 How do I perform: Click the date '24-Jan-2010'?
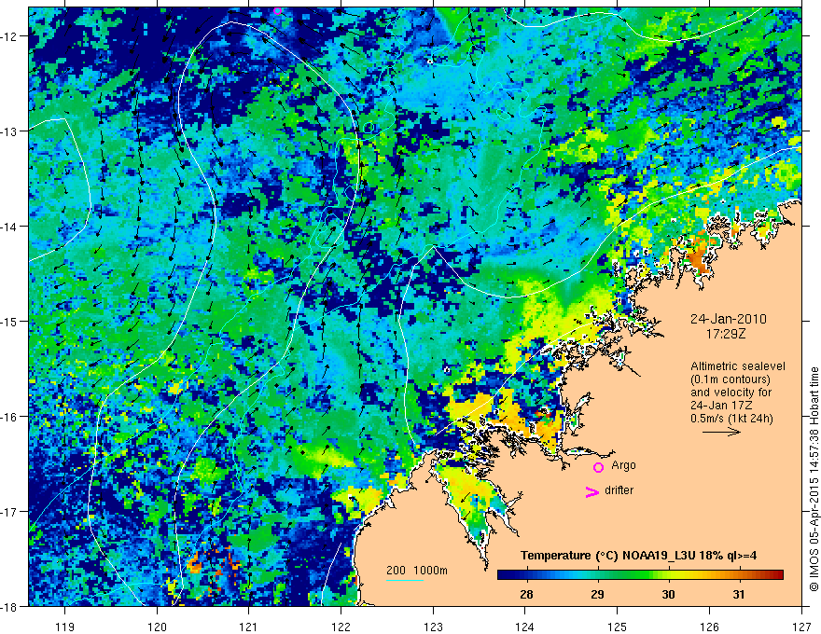[729, 319]
